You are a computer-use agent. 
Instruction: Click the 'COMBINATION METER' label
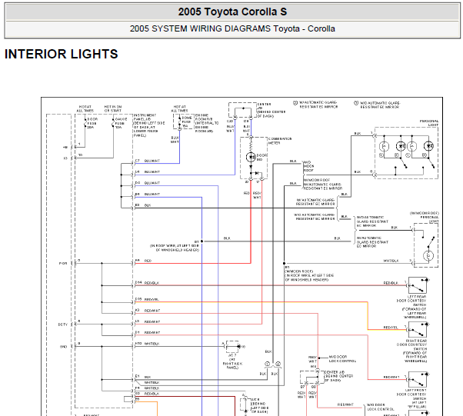tap(280, 141)
